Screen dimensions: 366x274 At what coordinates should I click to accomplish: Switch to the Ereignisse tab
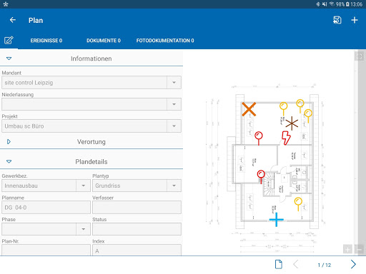point(46,41)
